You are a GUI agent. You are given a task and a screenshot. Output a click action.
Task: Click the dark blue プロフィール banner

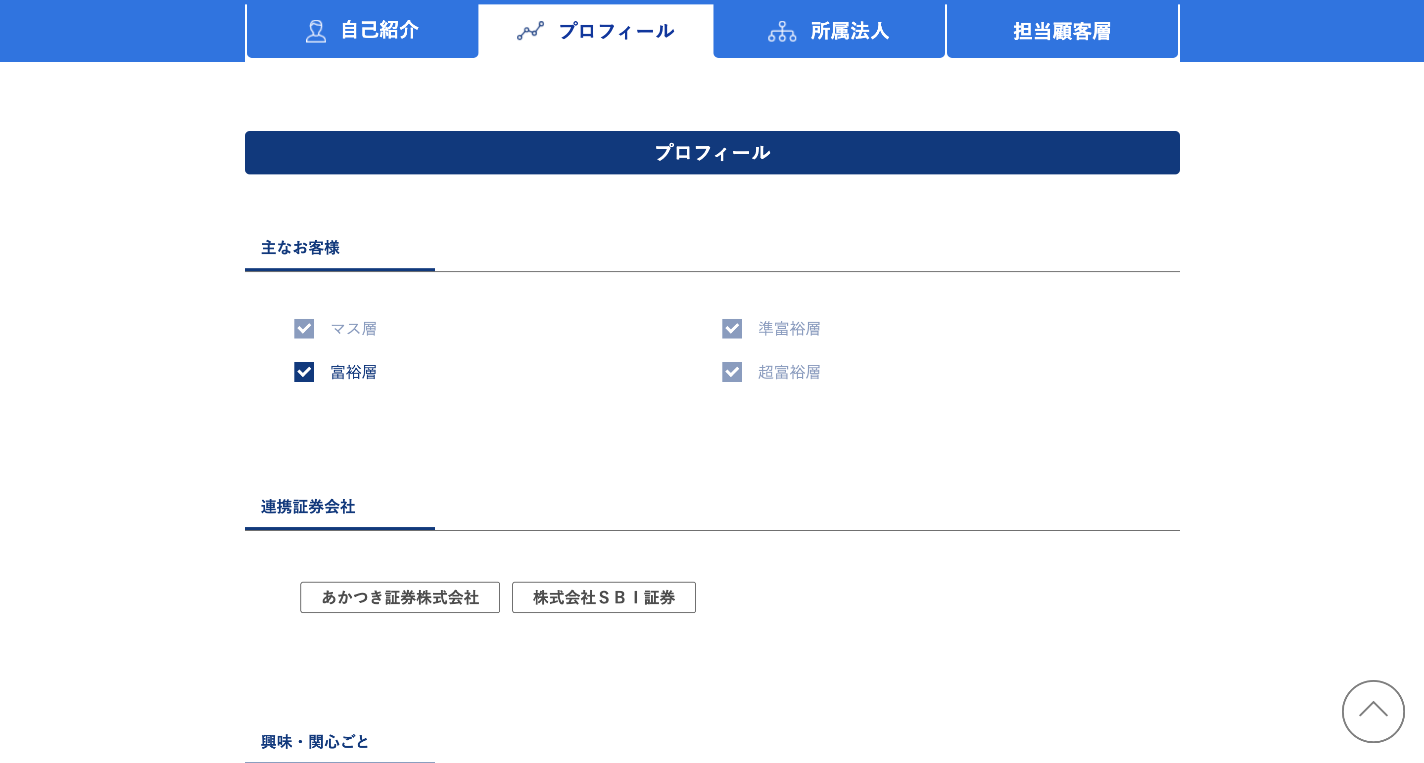click(712, 152)
